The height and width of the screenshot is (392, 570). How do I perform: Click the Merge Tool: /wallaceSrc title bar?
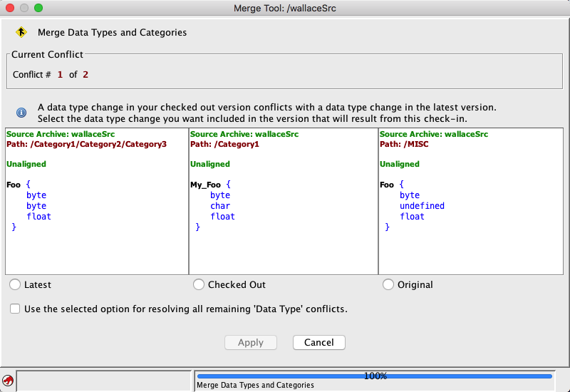tap(285, 8)
